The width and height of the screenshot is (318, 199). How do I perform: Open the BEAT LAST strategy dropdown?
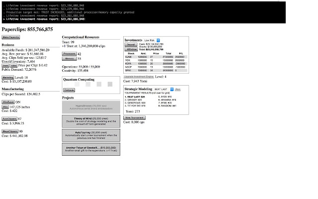point(163,89)
